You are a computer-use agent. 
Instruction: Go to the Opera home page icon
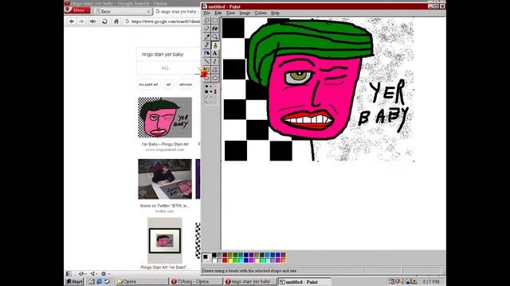pos(116,21)
